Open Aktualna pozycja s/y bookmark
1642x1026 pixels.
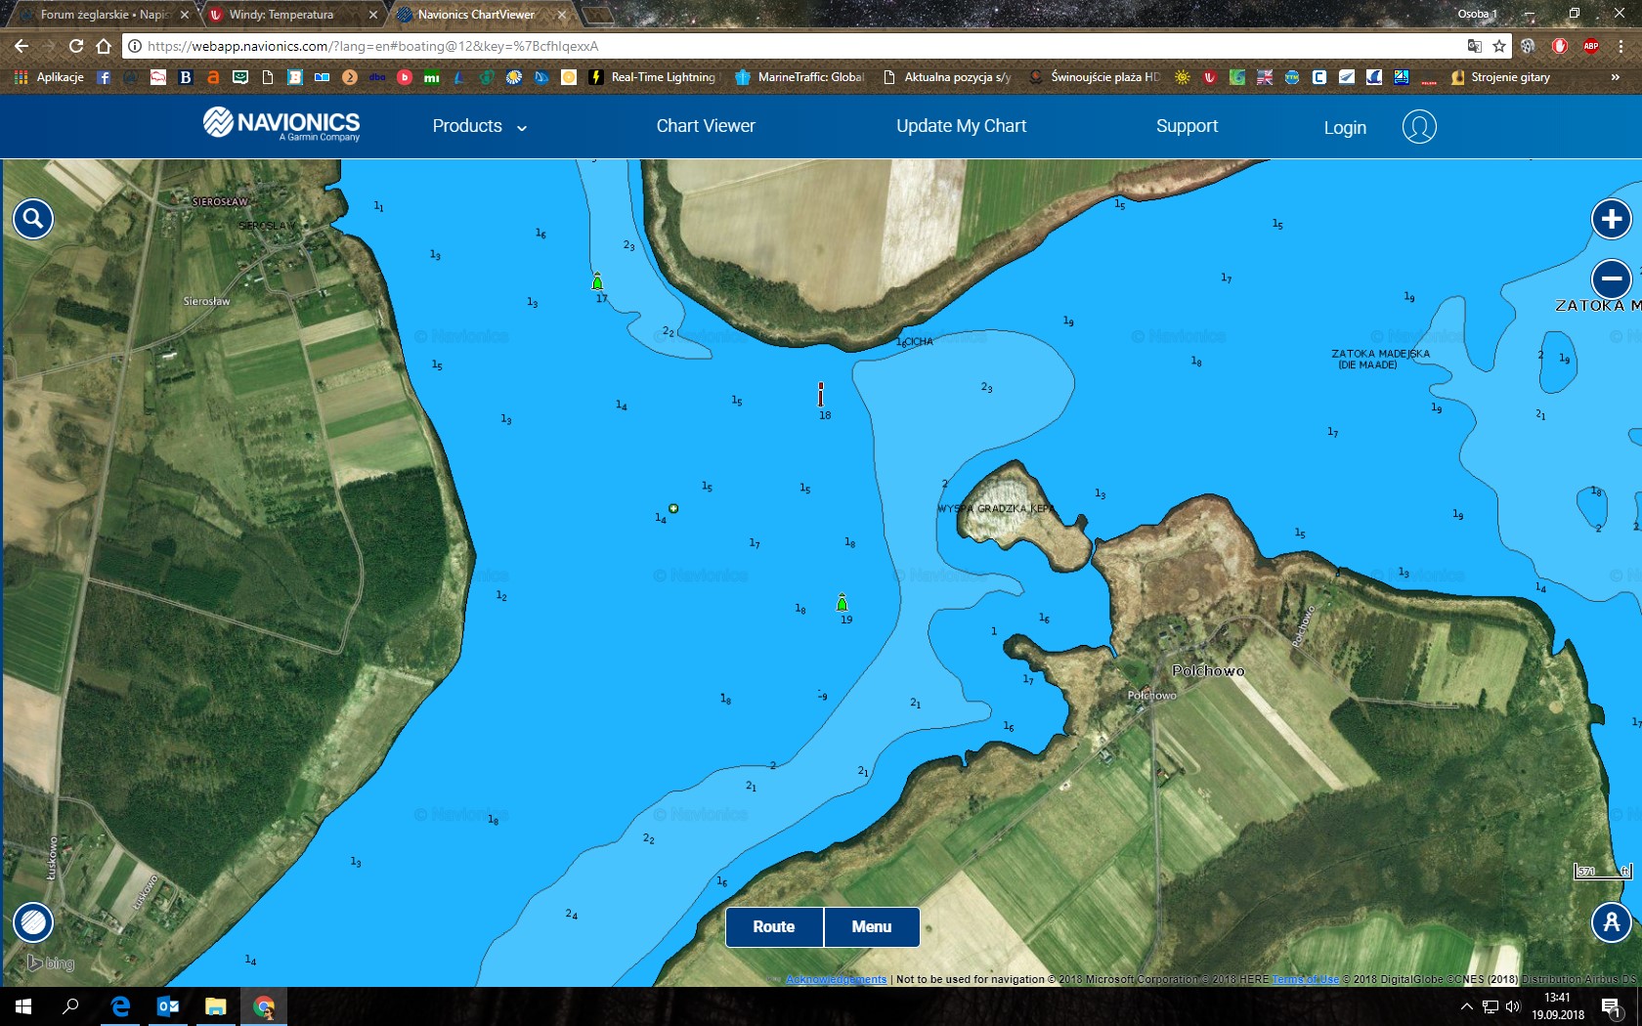(x=947, y=77)
